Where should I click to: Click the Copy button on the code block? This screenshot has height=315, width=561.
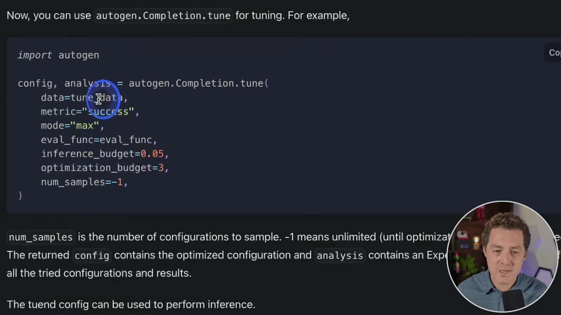click(553, 53)
